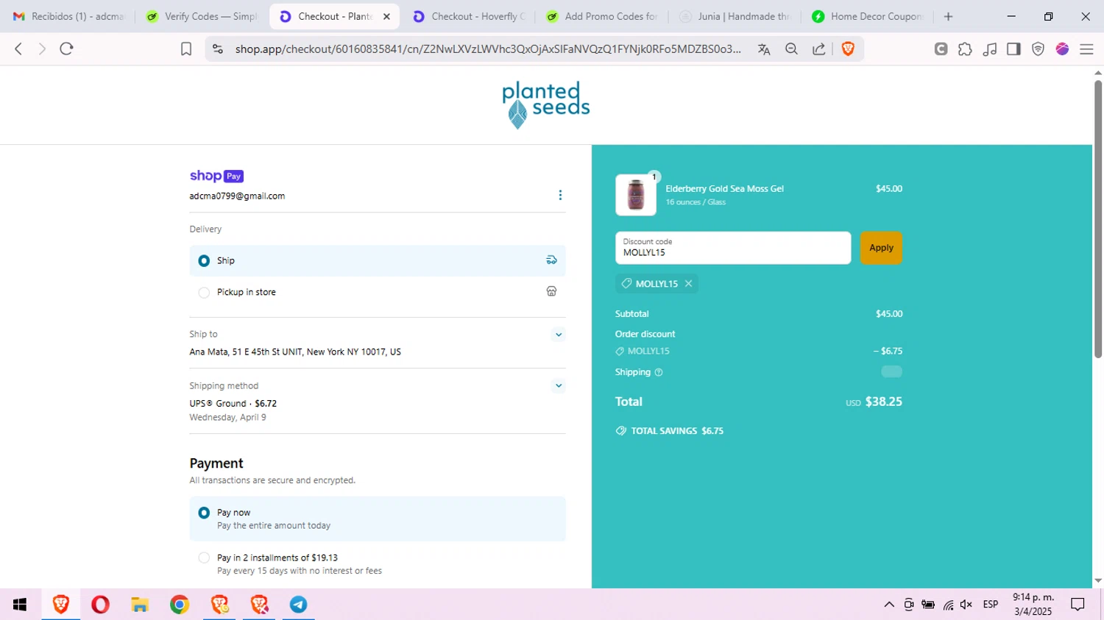The image size is (1104, 620).
Task: Toggle the browser sidebar panel
Action: (x=1013, y=49)
